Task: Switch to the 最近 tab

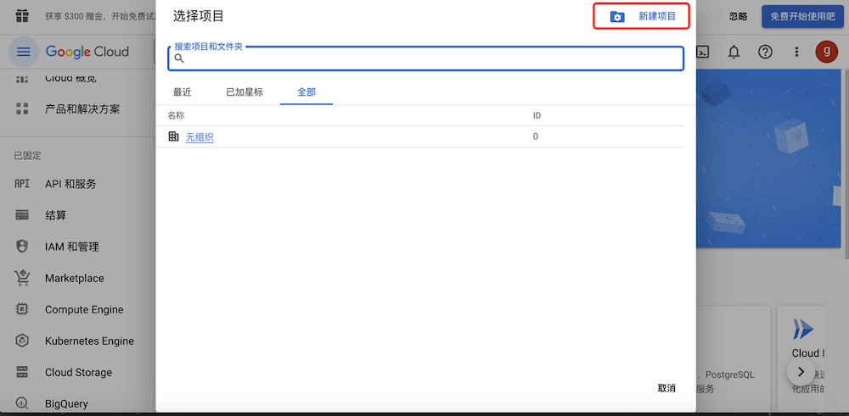Action: tap(183, 92)
